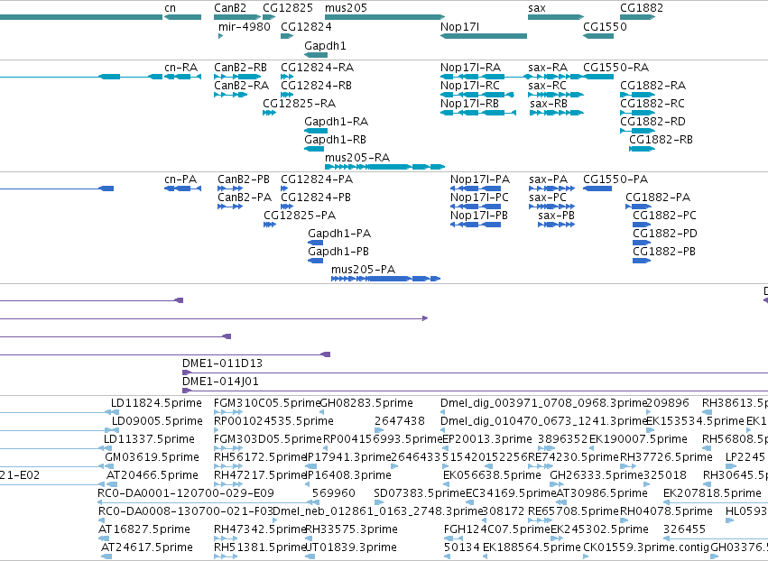Click EST AT20466.5prime label
The width and height of the screenshot is (768, 561).
point(153,475)
